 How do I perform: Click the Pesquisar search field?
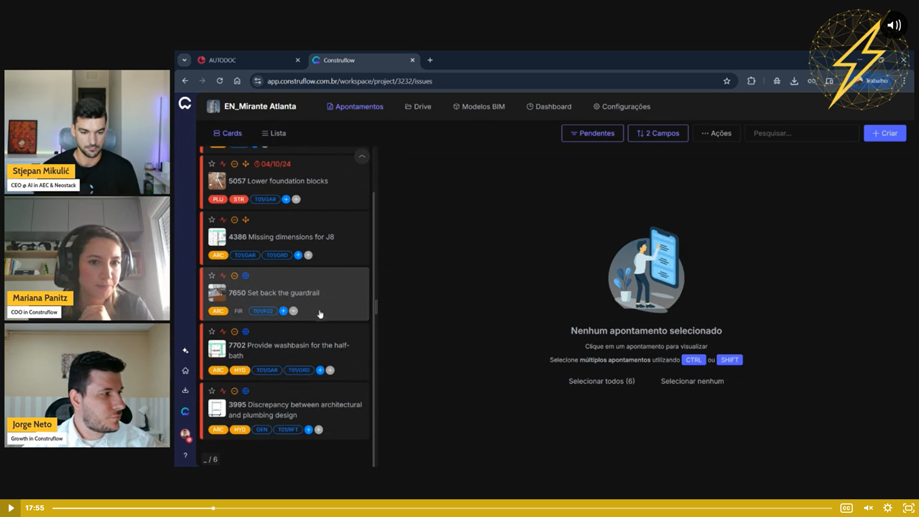coord(801,133)
